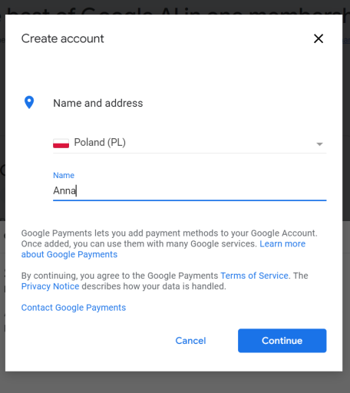Click the about Google Payments link text
The width and height of the screenshot is (350, 393).
click(69, 255)
